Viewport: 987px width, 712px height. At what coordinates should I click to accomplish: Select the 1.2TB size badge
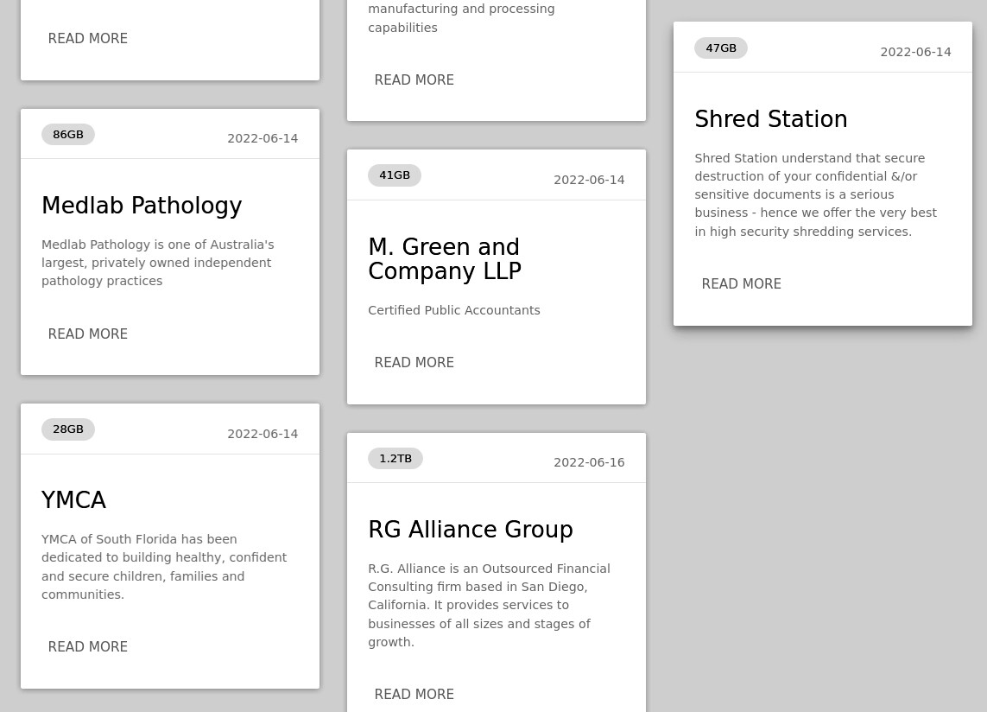395,458
